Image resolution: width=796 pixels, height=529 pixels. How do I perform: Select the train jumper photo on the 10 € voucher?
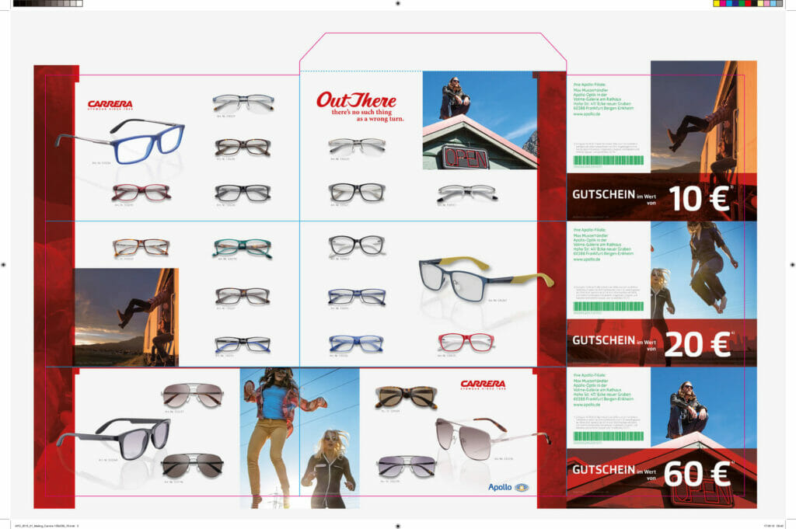(703, 117)
